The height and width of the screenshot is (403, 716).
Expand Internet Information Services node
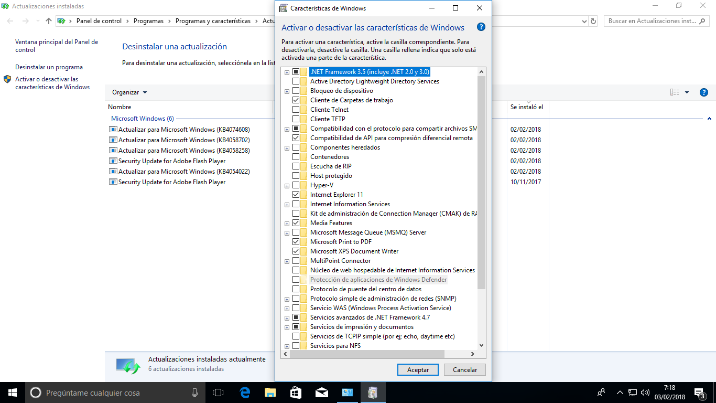(287, 204)
